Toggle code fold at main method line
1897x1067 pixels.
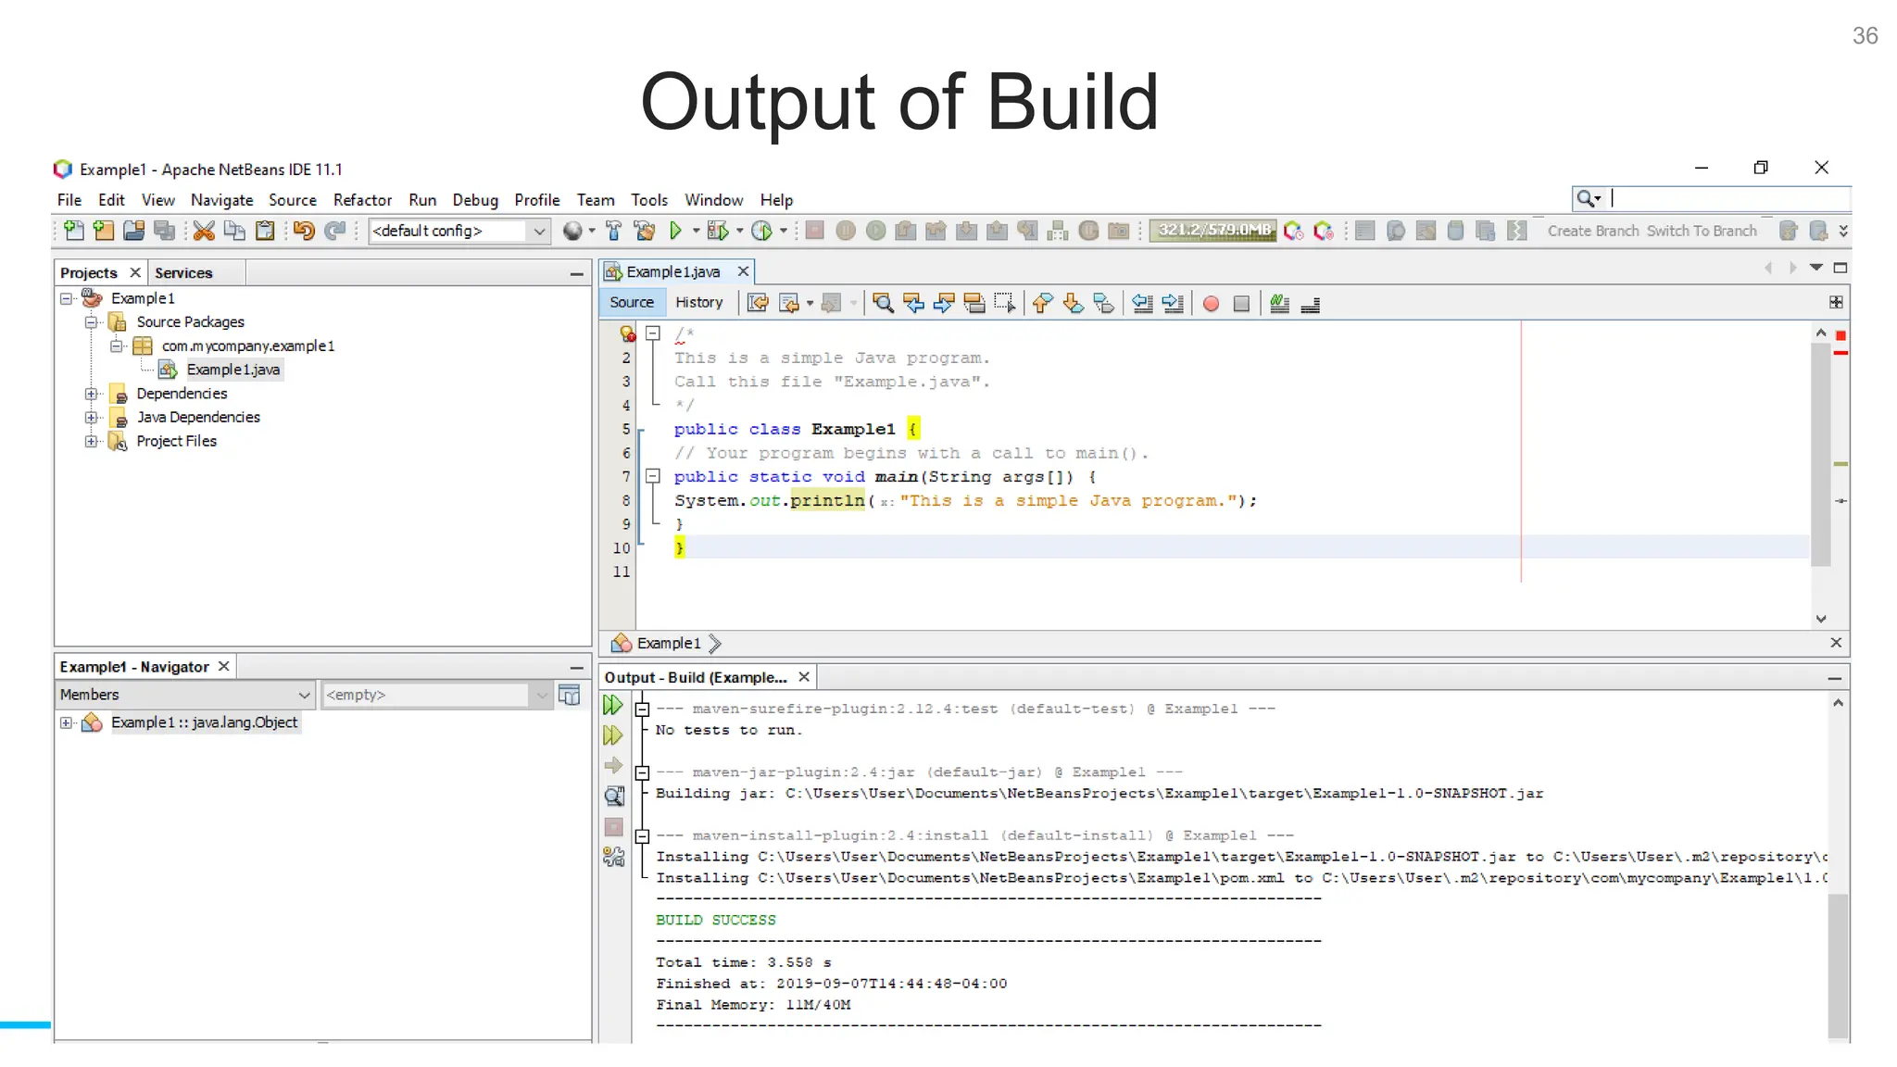click(x=653, y=476)
